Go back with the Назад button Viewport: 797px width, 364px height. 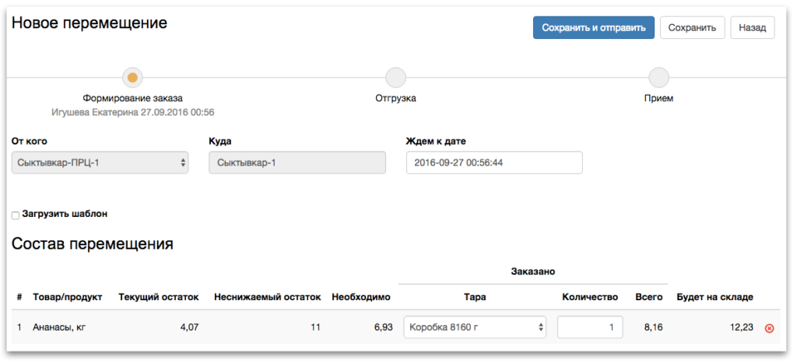pos(753,27)
